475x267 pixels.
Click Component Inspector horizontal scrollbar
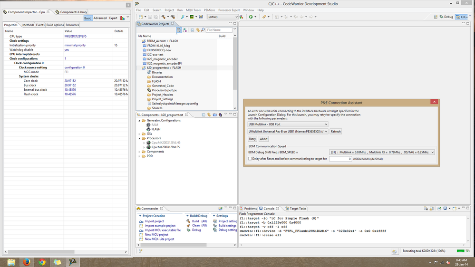point(41,252)
